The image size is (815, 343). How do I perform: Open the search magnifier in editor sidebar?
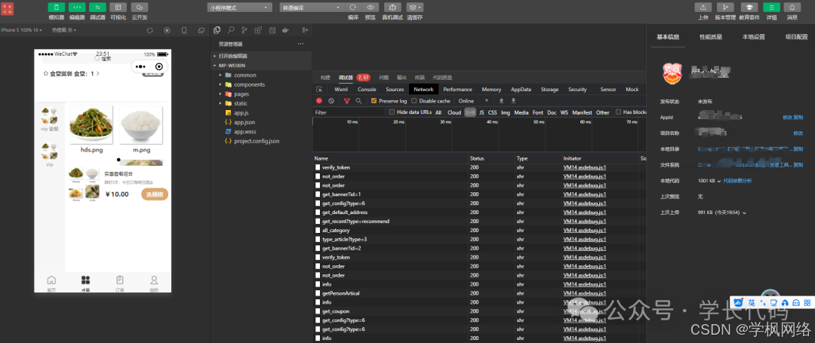point(231,30)
